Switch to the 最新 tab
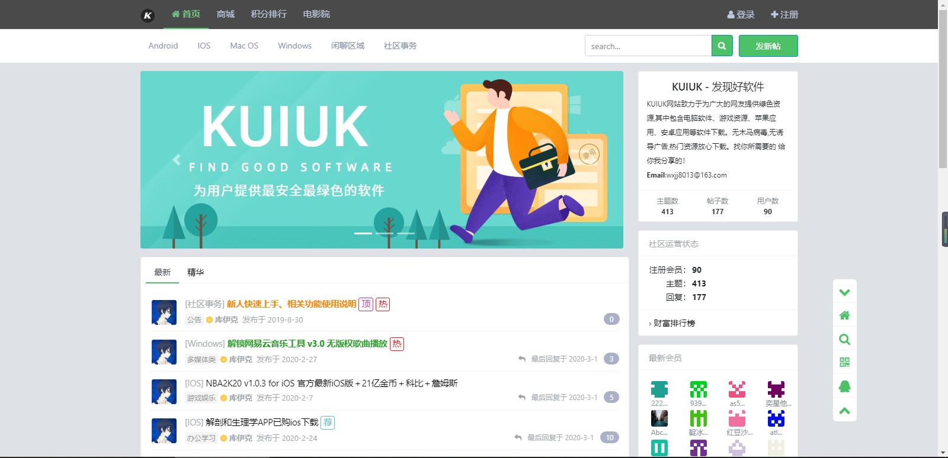 tap(162, 272)
